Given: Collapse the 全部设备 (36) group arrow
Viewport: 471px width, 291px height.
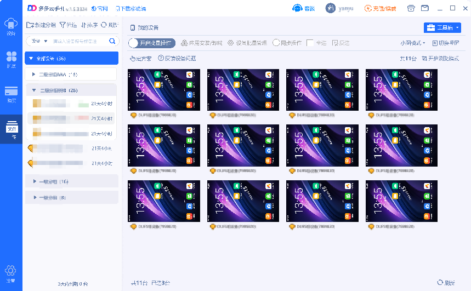Looking at the screenshot, I should pos(31,58).
